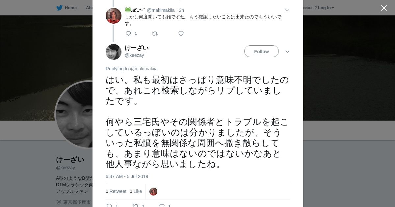Retweet makimakiia's tweet using the retweet icon

[155, 34]
